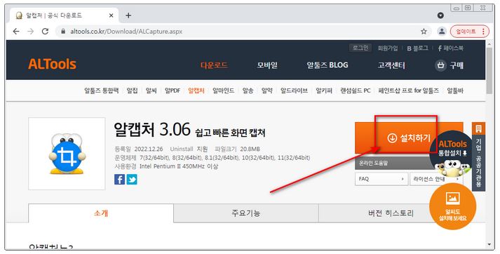Select 알툴즈 통합팩 in the product submenu
This screenshot has width=500, height=254.
tap(102, 91)
